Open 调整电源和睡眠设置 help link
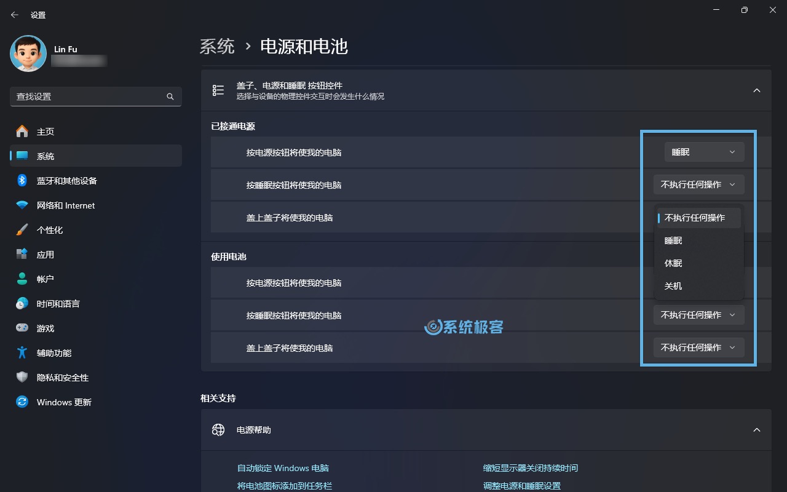 (522, 486)
